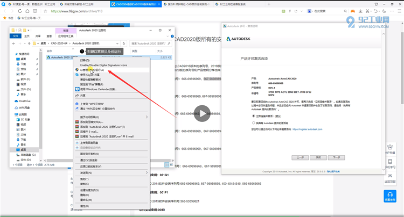Click the browser back arrow
Viewport: 404px width, 217px height.
coord(5,11)
